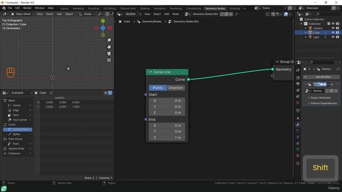Toggle render camera icon for Light in outliner
342x192 pixels.
click(x=337, y=37)
